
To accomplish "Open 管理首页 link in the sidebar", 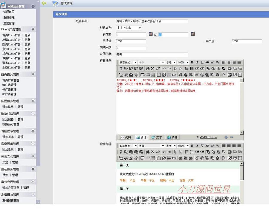I will pos(9,12).
